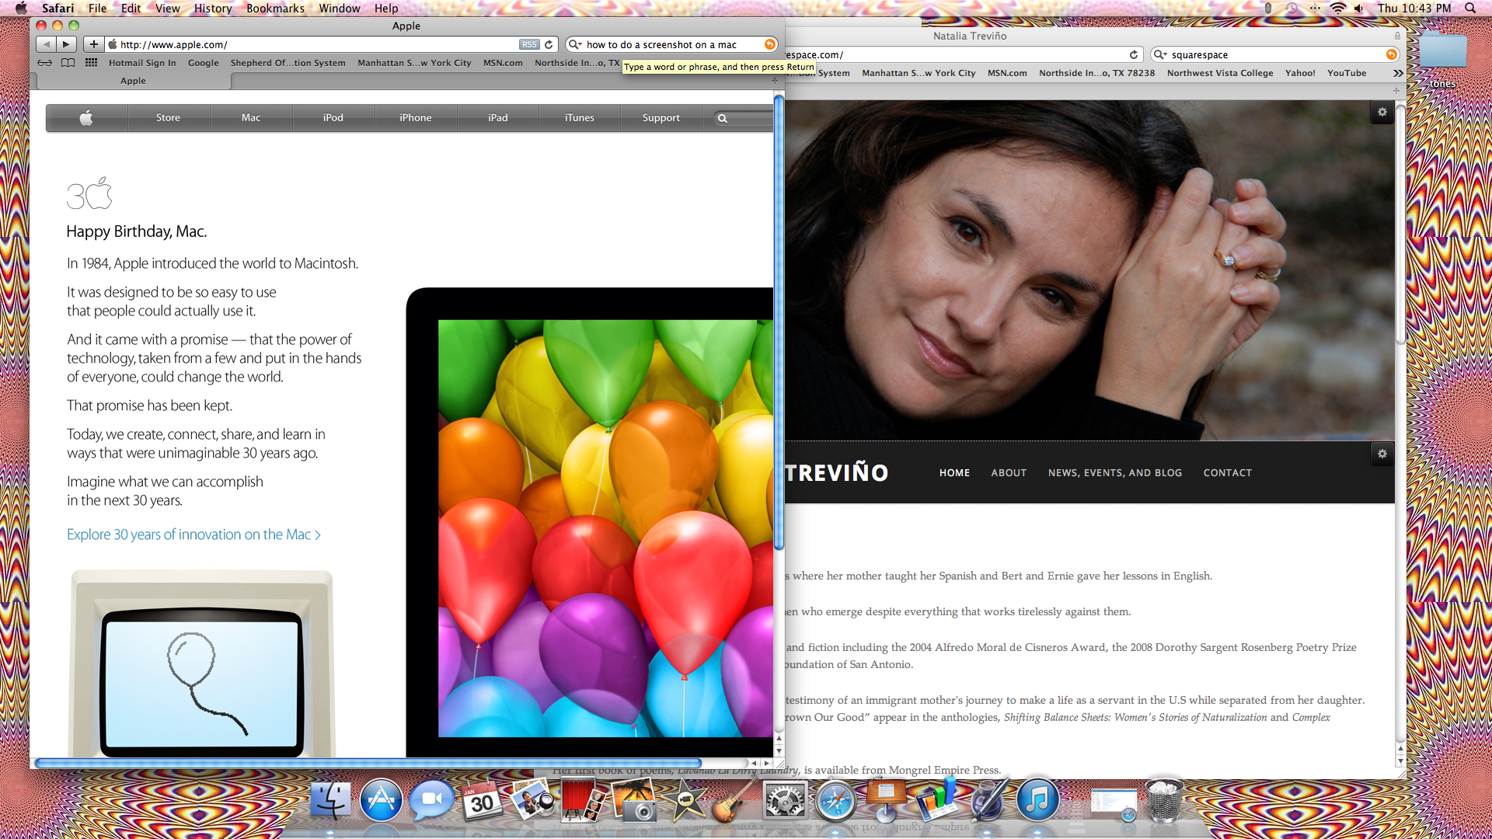Open YouTube bookmark in back window
1492x839 pixels.
click(1347, 73)
